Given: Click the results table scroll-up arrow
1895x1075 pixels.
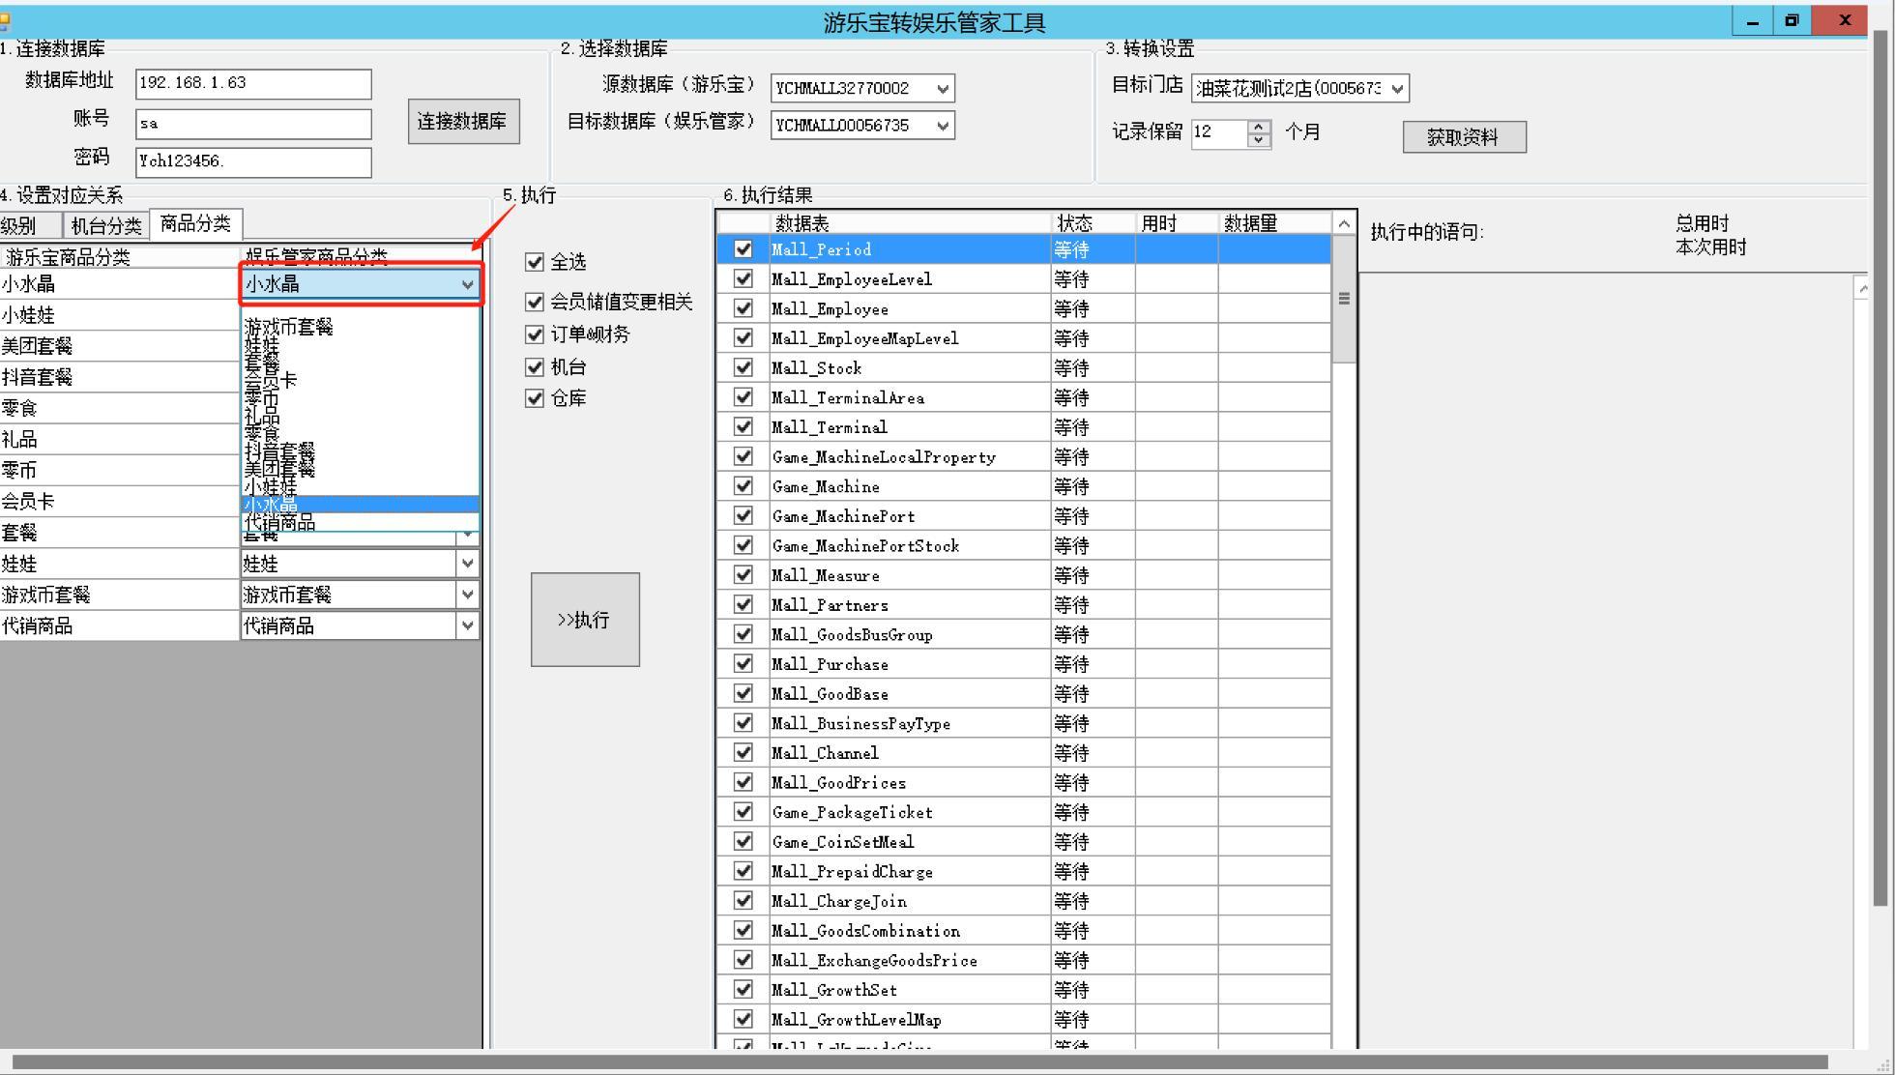Looking at the screenshot, I should click(1344, 224).
